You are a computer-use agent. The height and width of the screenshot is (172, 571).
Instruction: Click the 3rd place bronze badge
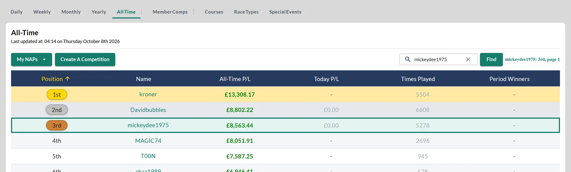pyautogui.click(x=57, y=125)
